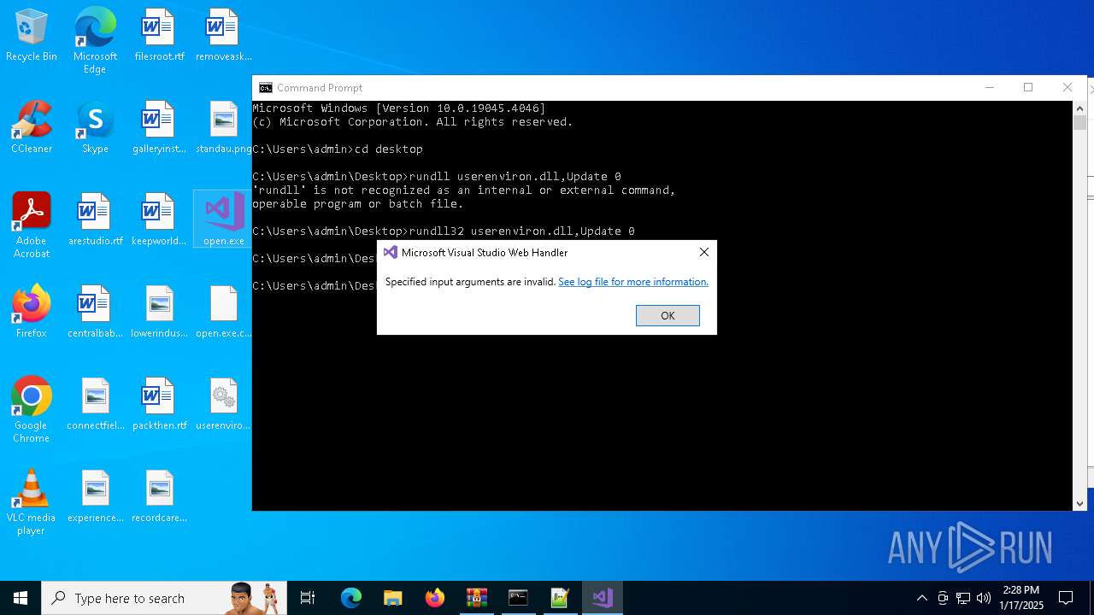The image size is (1094, 615).
Task: Open the VLC media player shortcut
Action: click(32, 502)
